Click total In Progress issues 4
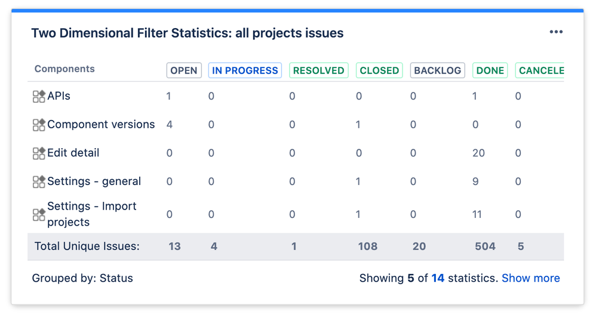596x314 pixels. [214, 247]
